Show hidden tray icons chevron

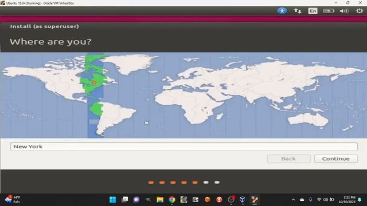click(293, 200)
